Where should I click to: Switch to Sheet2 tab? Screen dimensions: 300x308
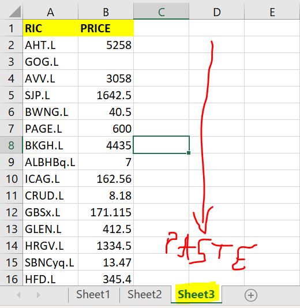pos(145,295)
